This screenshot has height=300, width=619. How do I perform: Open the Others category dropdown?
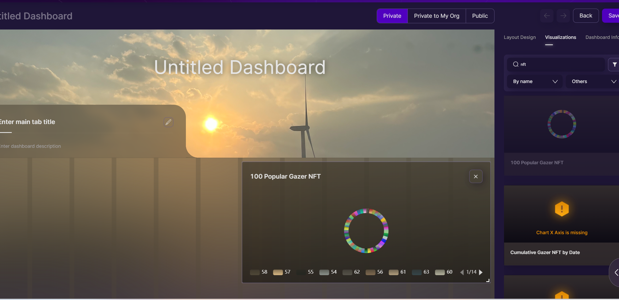(x=592, y=81)
